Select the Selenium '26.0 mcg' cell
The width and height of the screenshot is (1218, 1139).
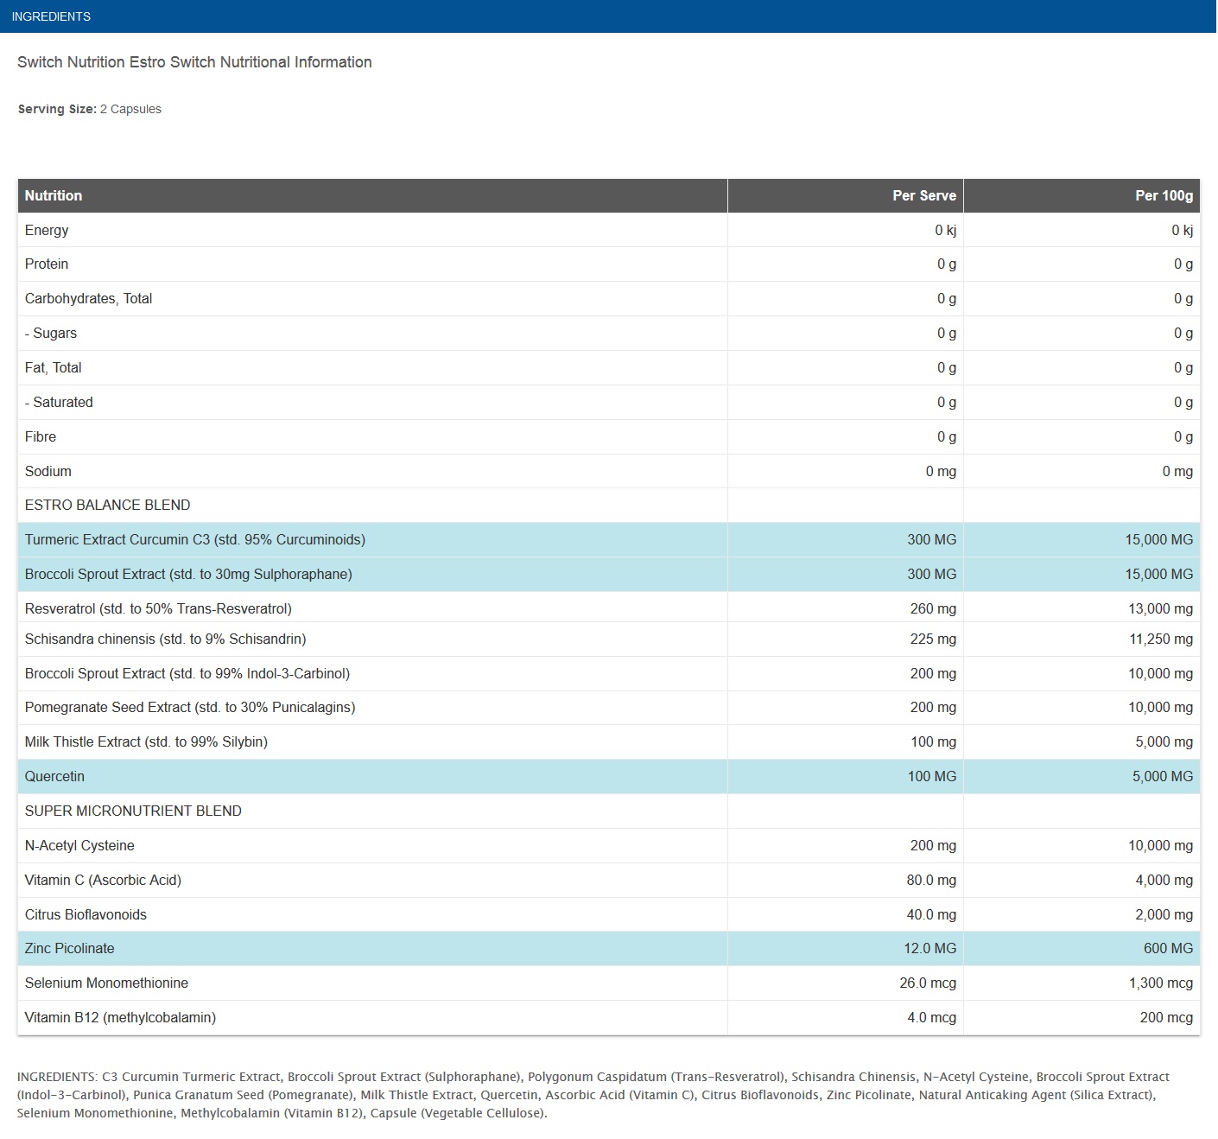[x=846, y=983]
